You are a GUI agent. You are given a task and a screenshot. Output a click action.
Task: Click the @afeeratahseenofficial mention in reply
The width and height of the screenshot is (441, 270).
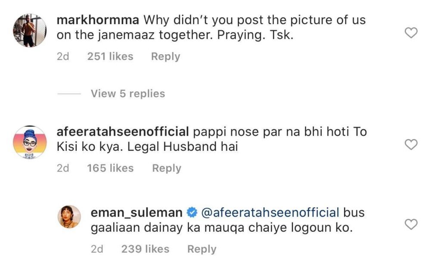pyautogui.click(x=270, y=212)
